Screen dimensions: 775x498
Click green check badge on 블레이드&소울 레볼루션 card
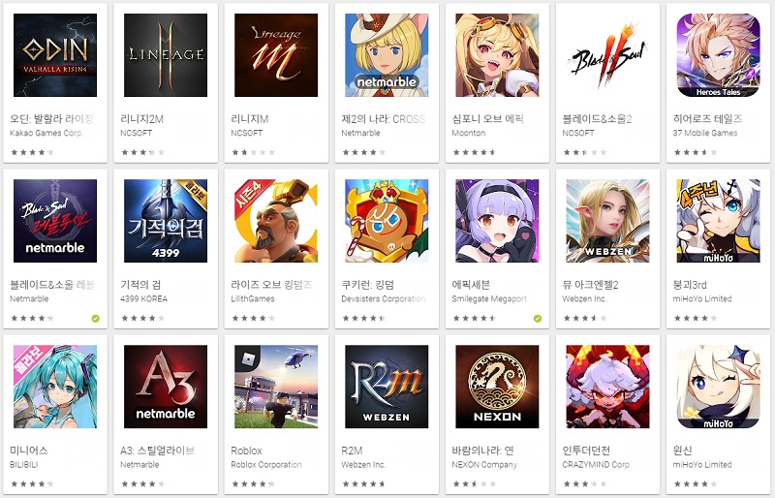click(x=95, y=319)
